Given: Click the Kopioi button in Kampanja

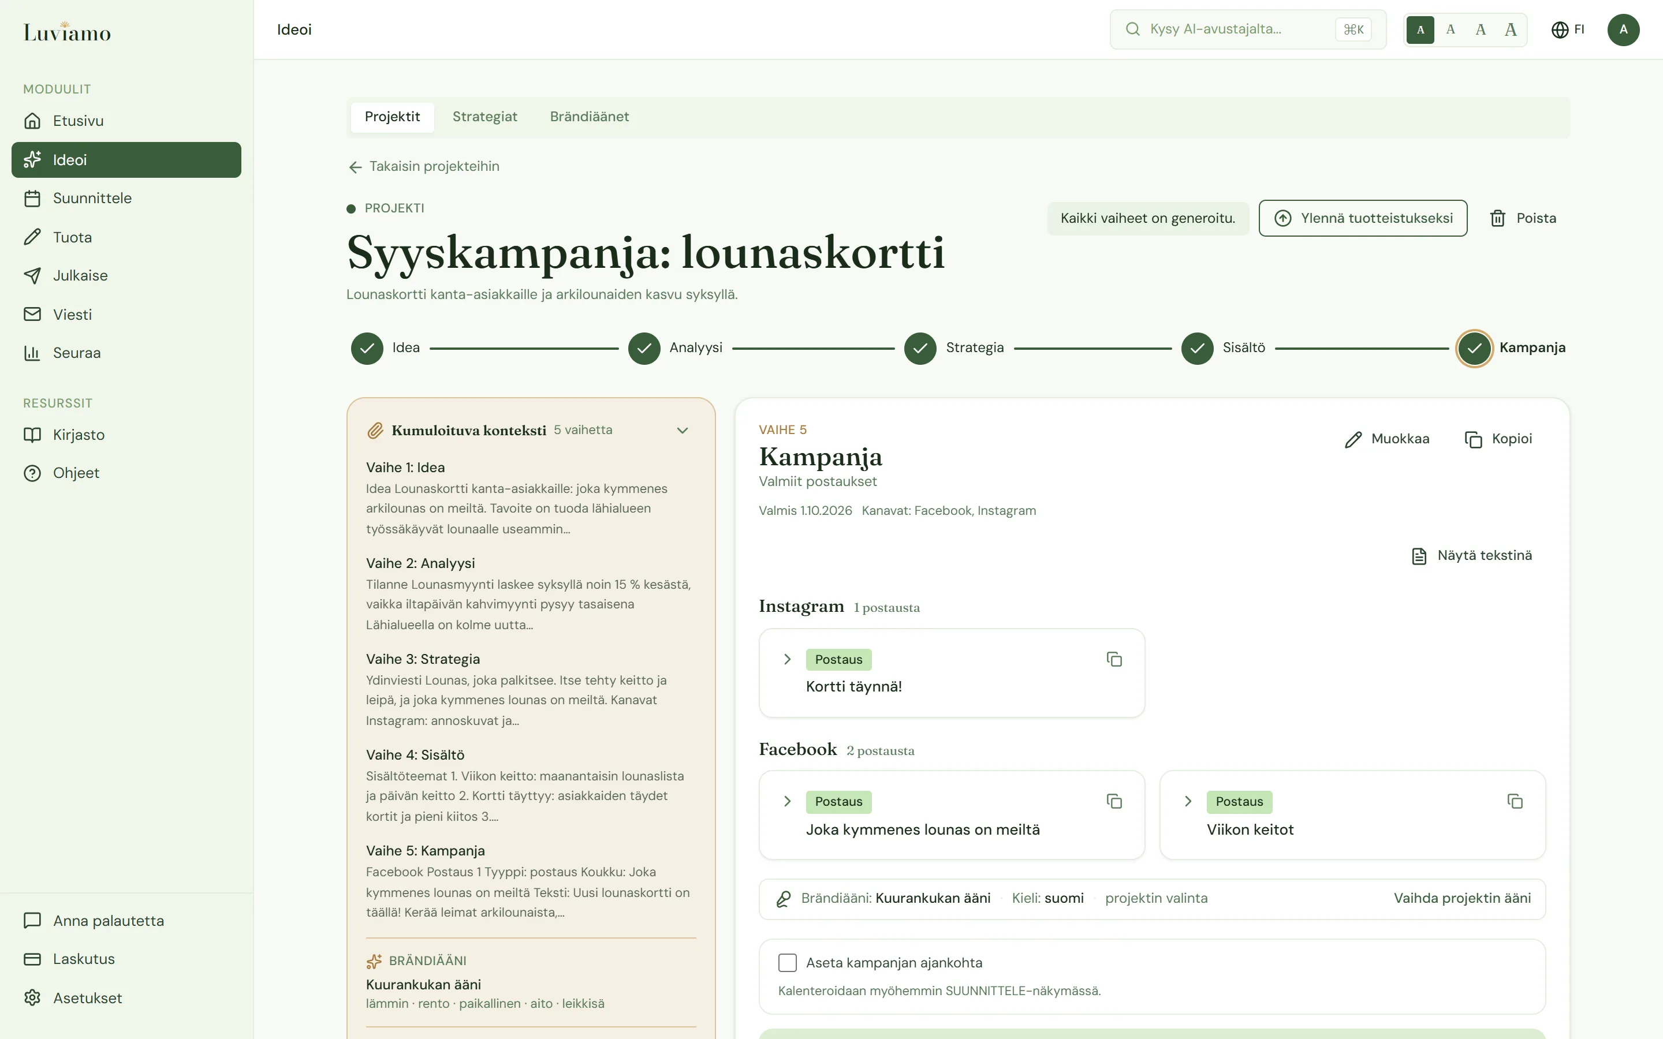Looking at the screenshot, I should click(1498, 439).
